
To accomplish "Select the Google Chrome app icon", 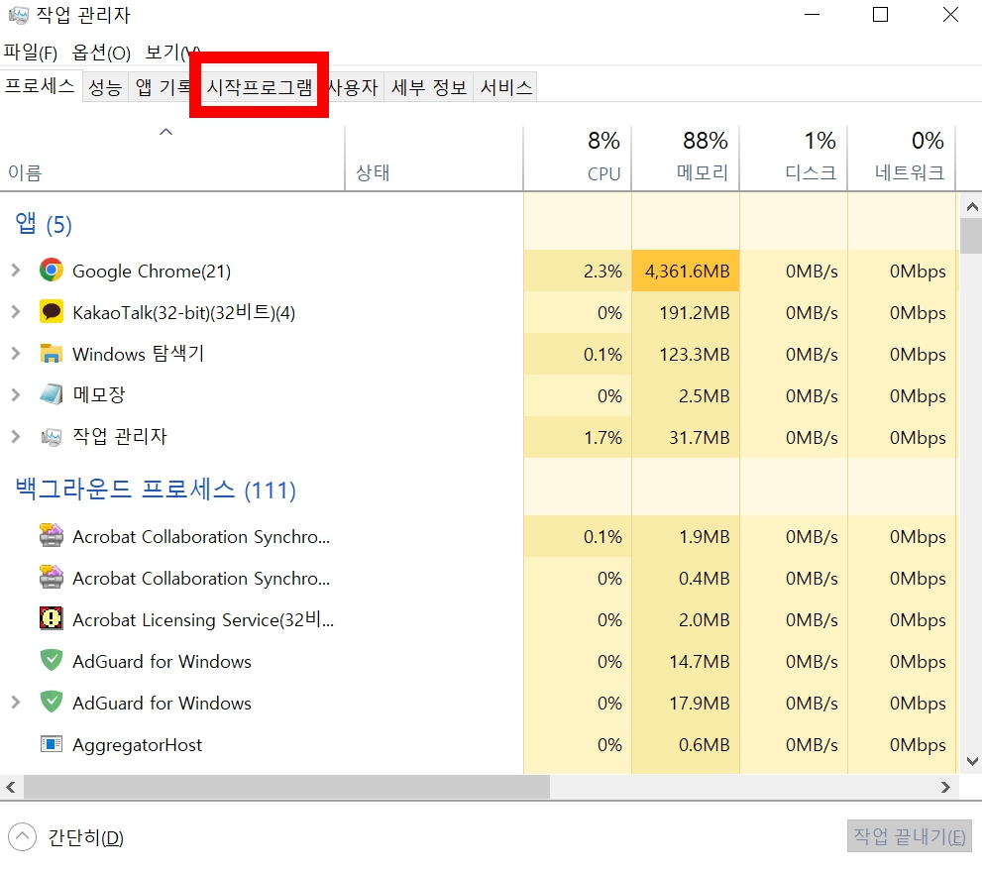I will 51,270.
